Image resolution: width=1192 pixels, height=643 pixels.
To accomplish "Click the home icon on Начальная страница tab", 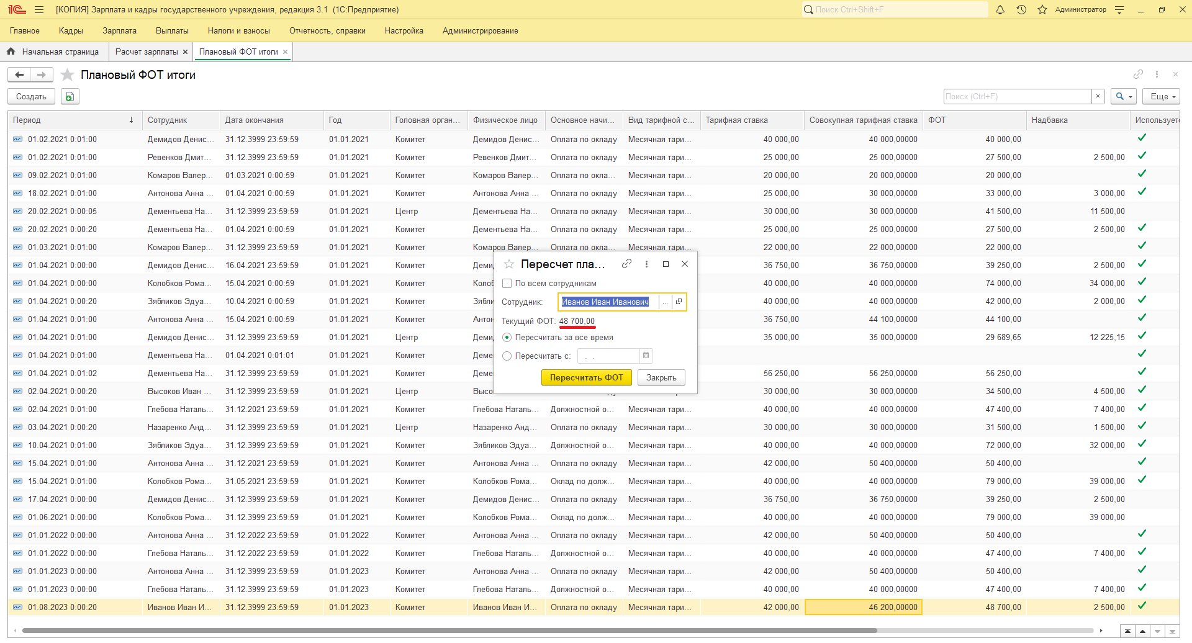I will [x=11, y=52].
